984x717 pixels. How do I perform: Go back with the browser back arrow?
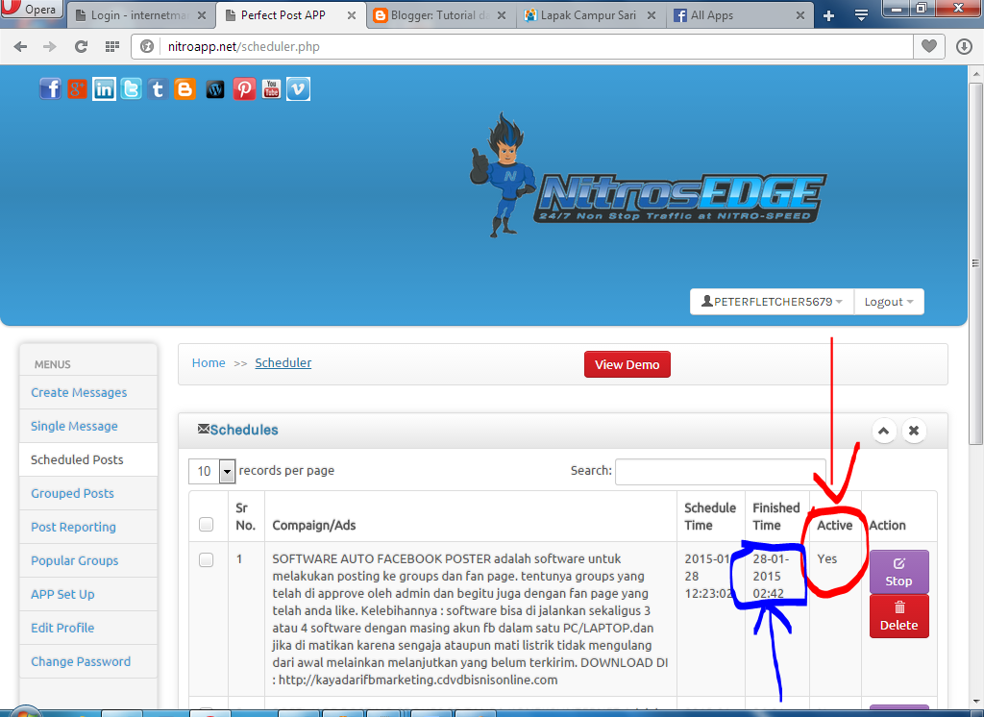click(20, 46)
